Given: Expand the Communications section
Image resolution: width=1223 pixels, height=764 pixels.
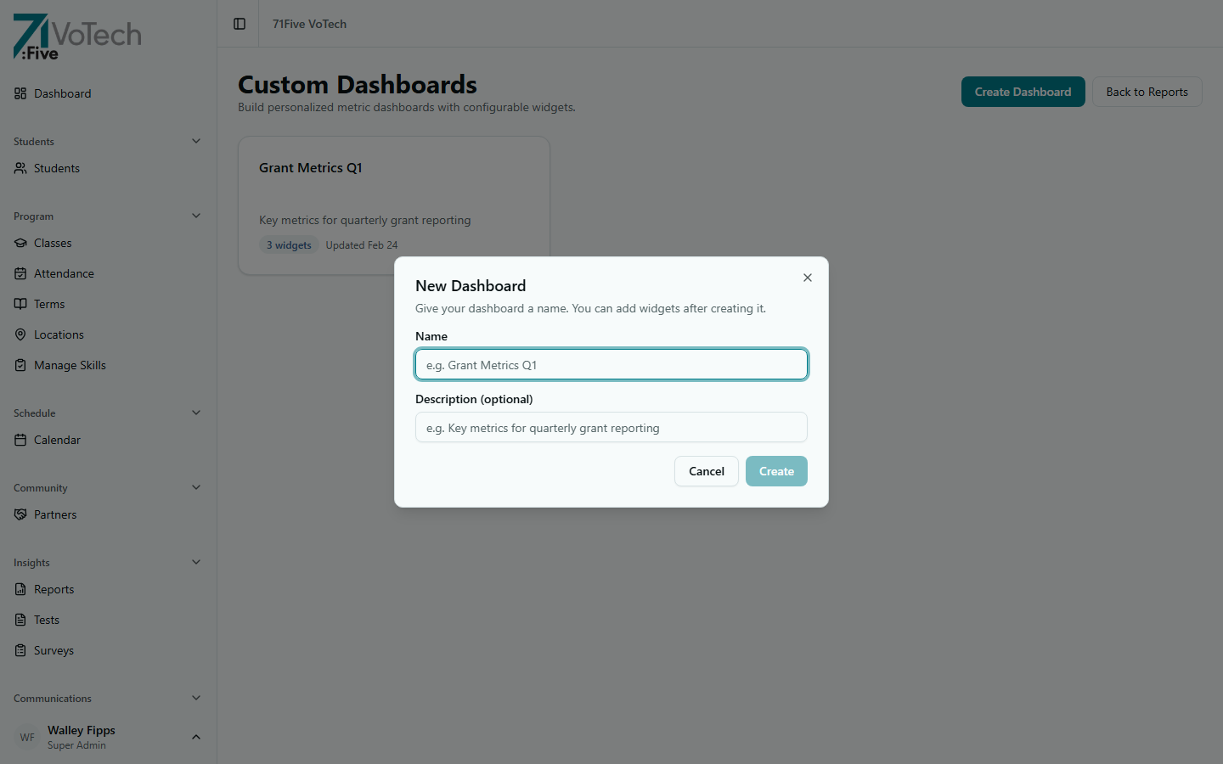Looking at the screenshot, I should [x=196, y=698].
